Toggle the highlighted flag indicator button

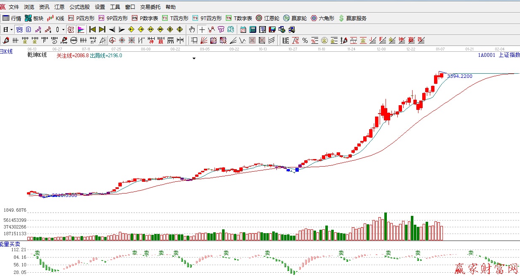point(81,29)
